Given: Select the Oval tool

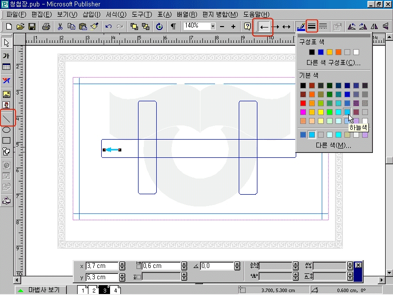Looking at the screenshot, I should 6,130.
